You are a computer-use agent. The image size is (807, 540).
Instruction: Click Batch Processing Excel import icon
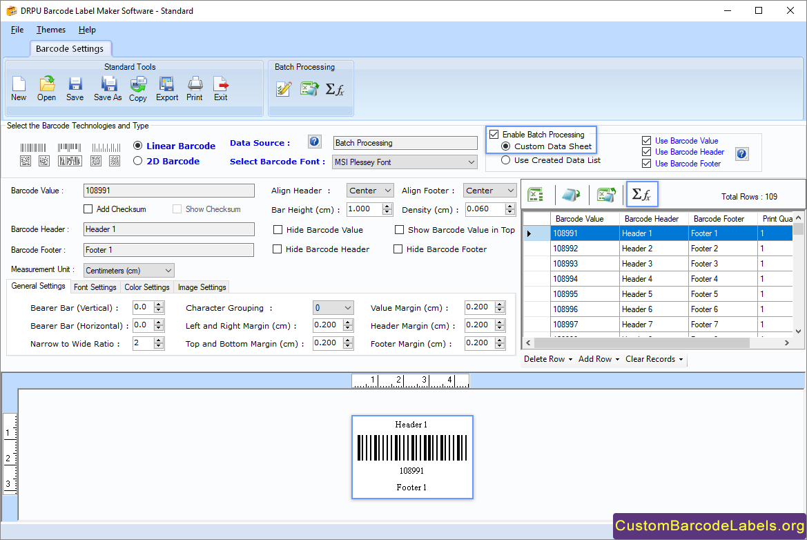[309, 89]
